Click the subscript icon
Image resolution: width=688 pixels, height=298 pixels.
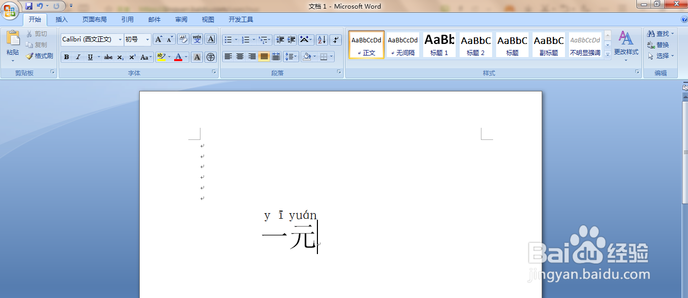pos(120,57)
